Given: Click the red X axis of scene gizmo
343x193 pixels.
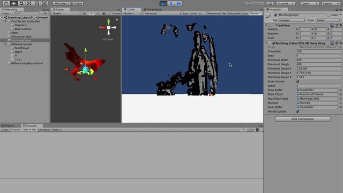Looking at the screenshot, I should 103,27.
